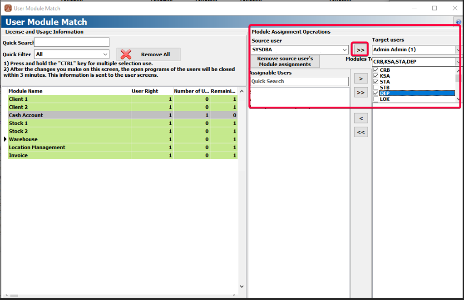464x300 pixels.
Task: Select the Cash Account module row
Action: click(x=68, y=115)
